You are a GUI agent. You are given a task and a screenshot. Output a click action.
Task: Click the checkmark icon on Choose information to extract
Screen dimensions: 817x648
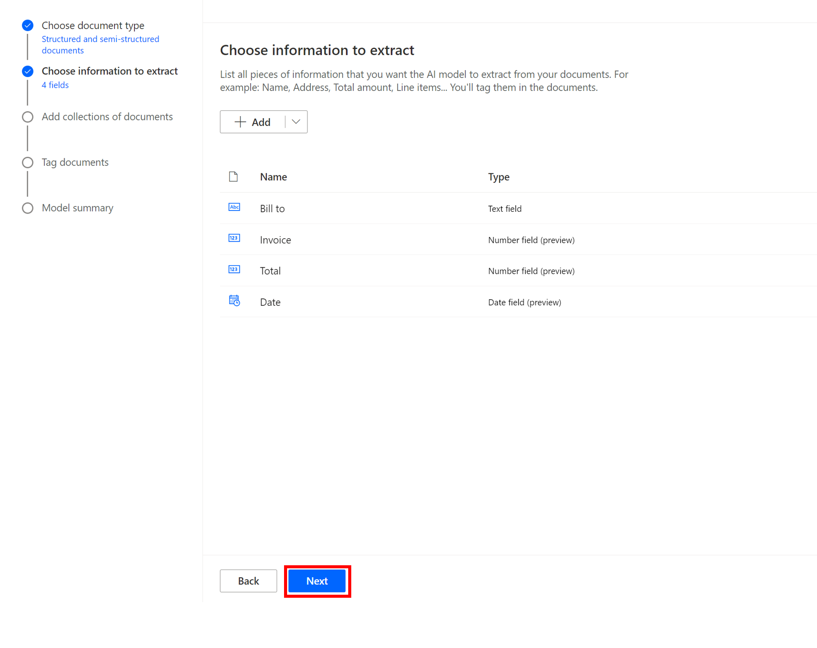tap(27, 71)
